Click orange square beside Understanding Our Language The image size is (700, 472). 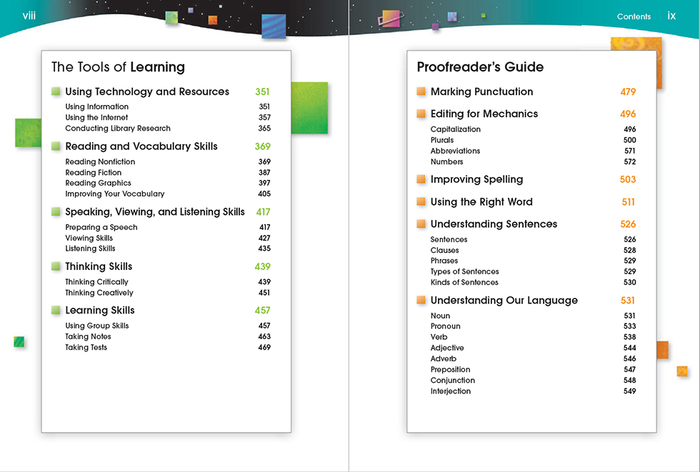(421, 301)
